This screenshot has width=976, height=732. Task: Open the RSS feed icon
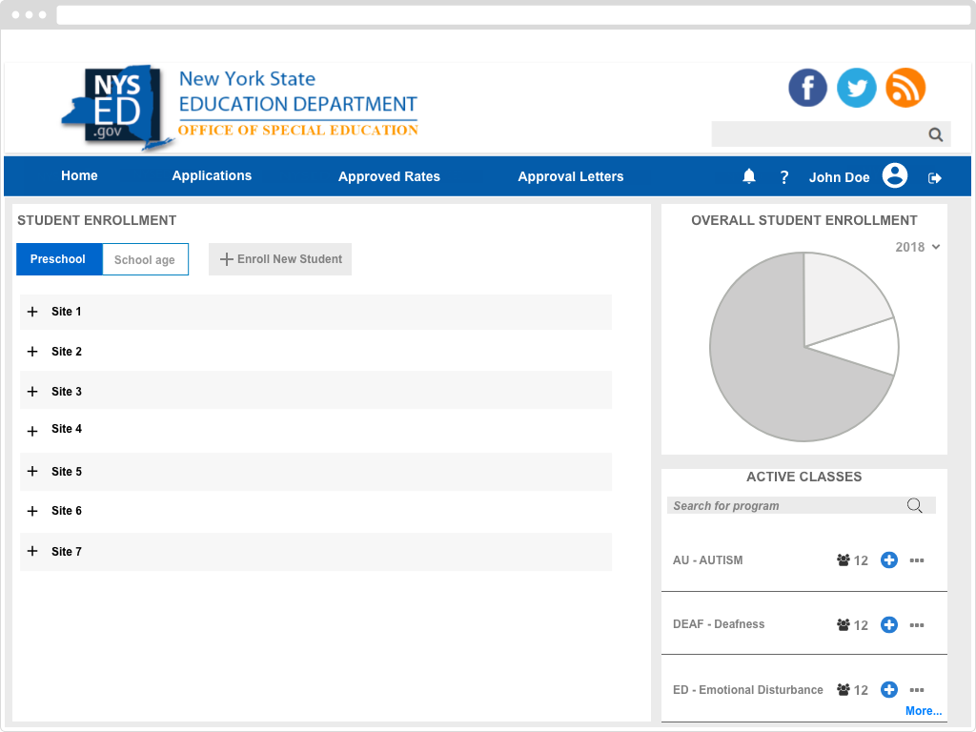pyautogui.click(x=905, y=88)
